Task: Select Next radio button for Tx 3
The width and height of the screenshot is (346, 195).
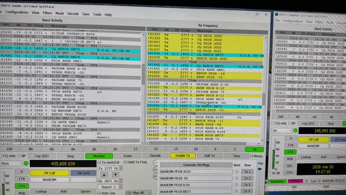Action: tap(237, 185)
